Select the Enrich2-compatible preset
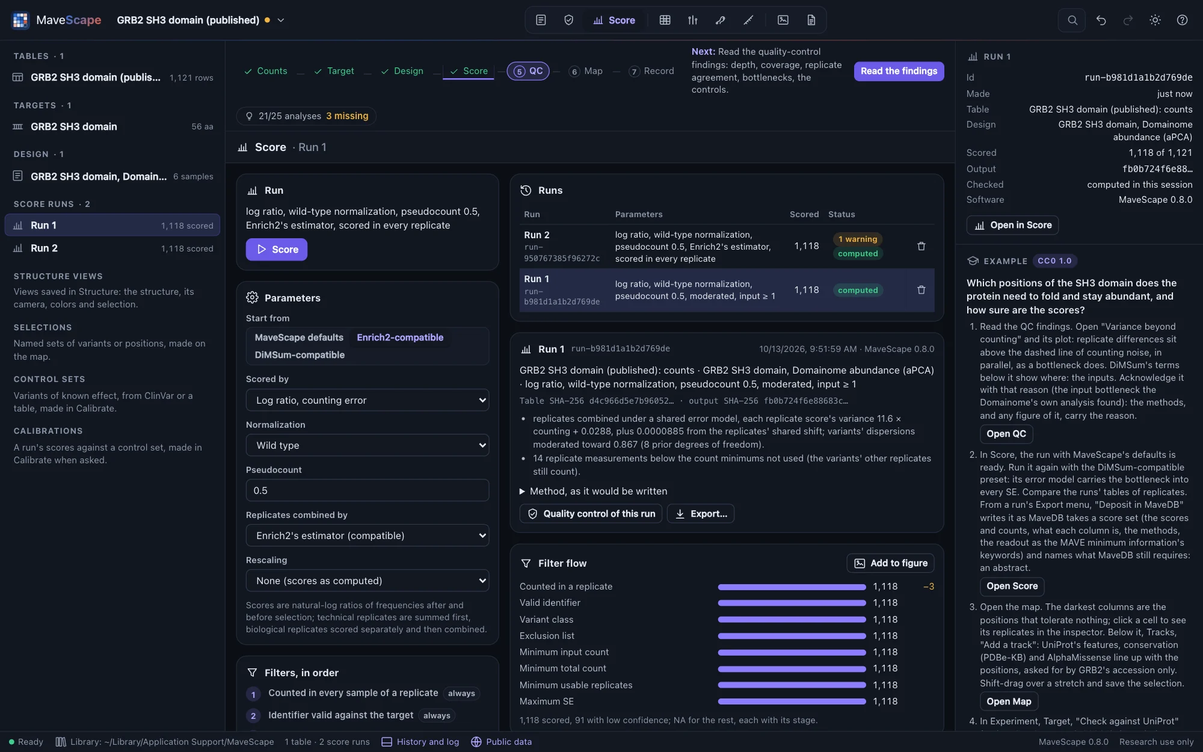The height and width of the screenshot is (752, 1203). click(x=400, y=337)
